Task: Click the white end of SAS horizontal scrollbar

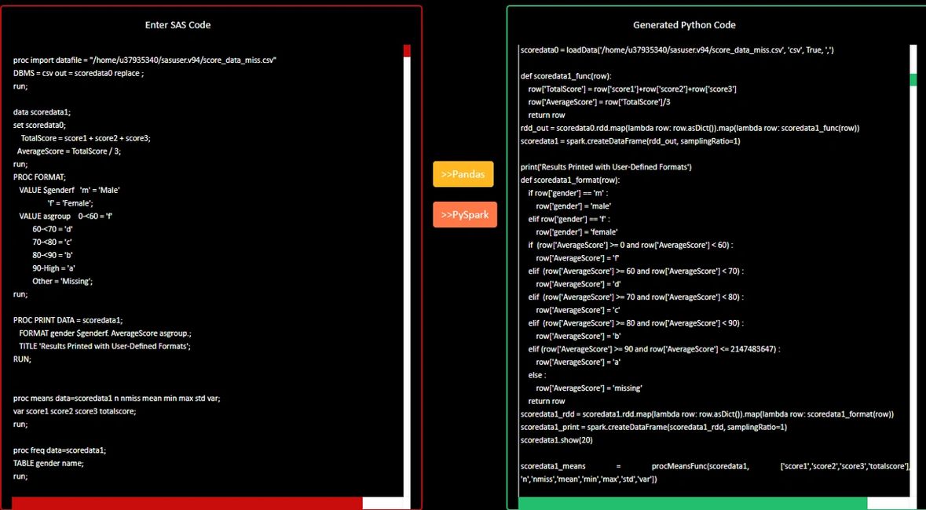Action: [x=382, y=503]
